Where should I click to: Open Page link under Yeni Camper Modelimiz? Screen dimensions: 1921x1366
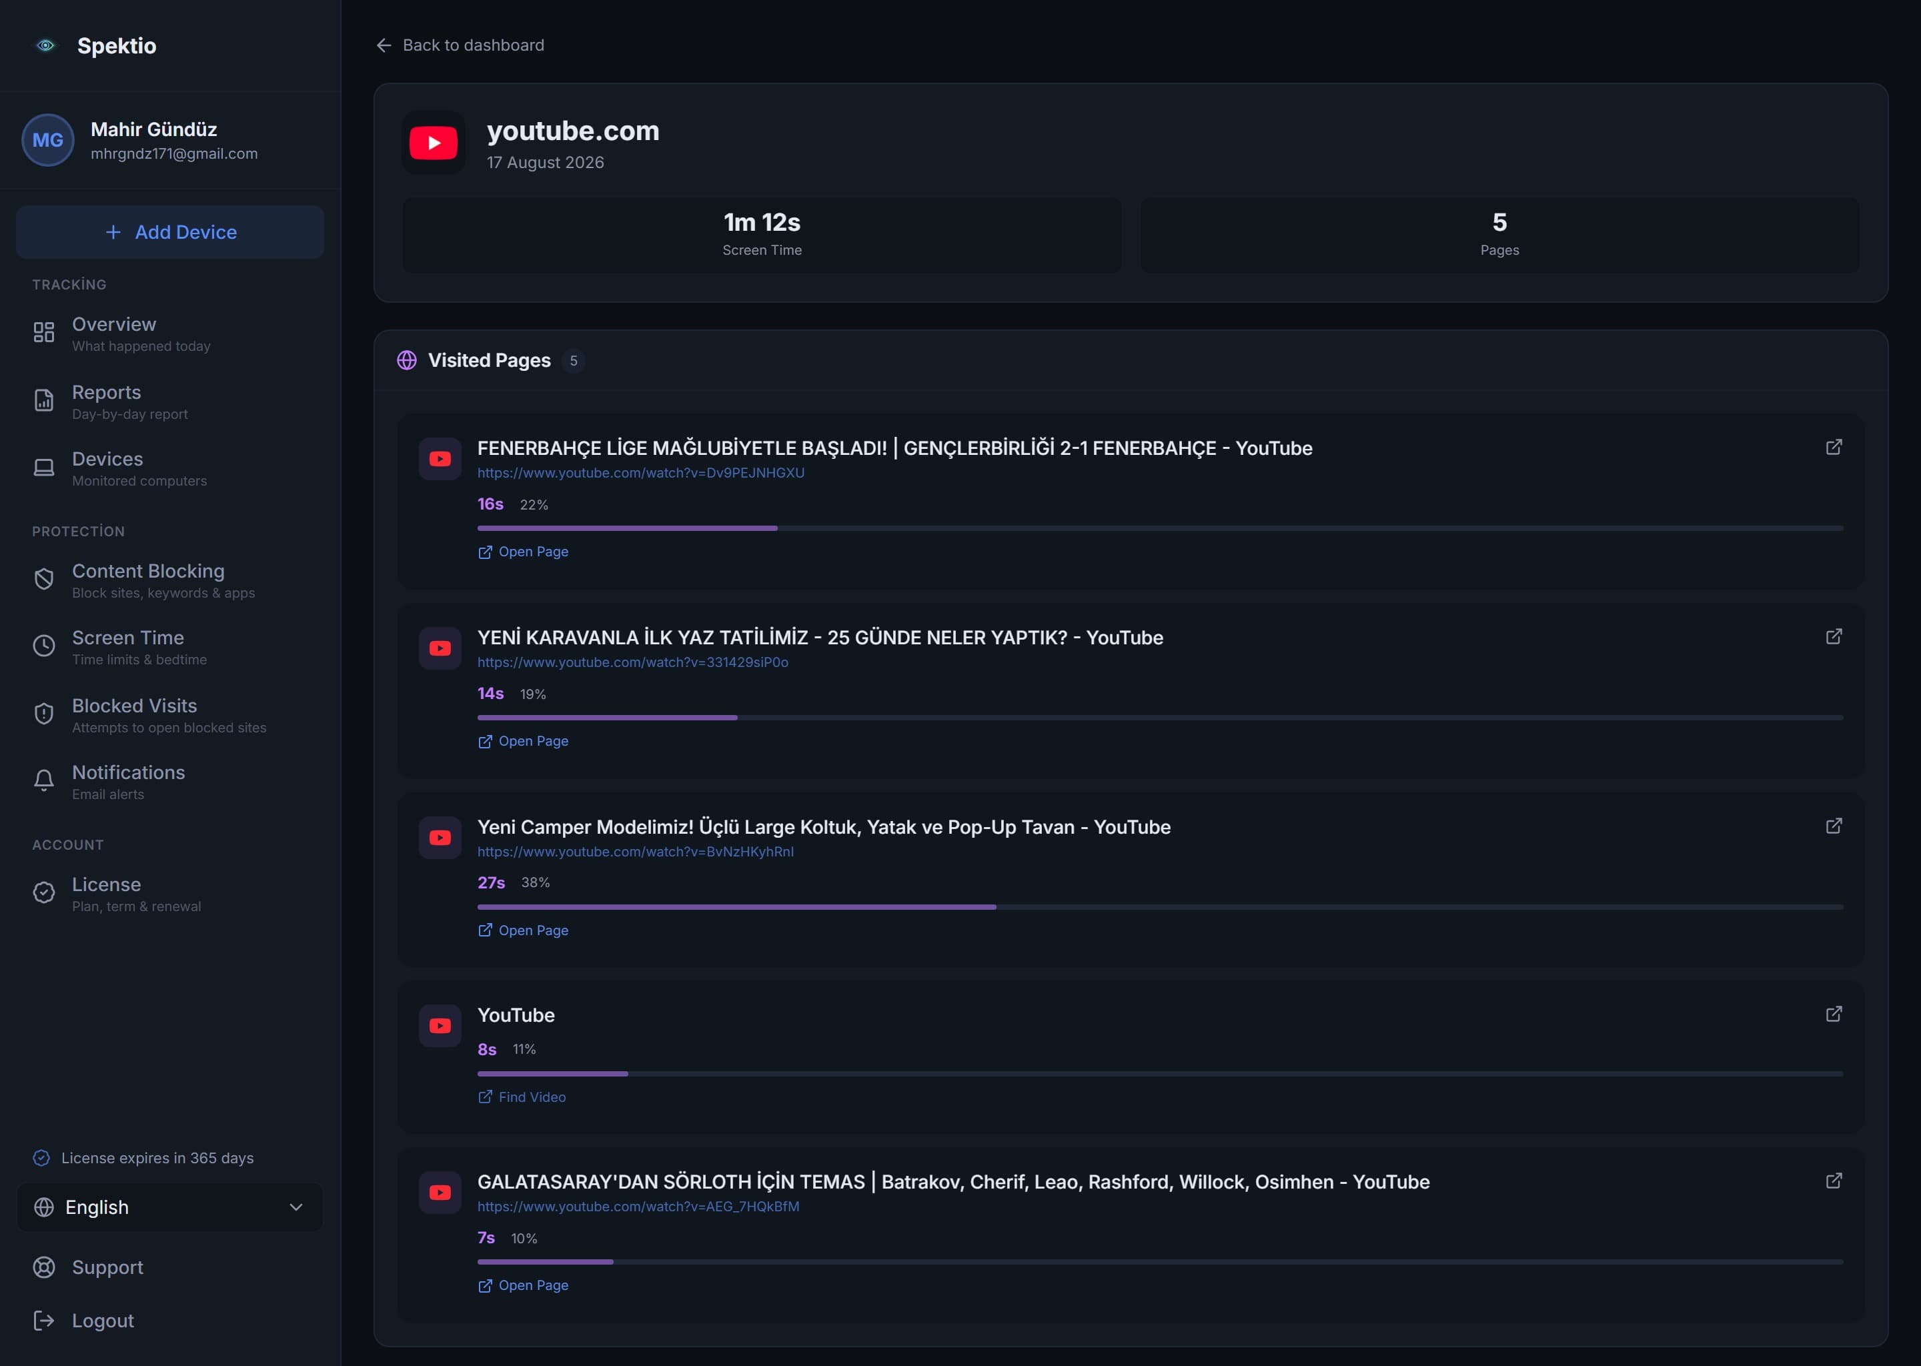(523, 930)
